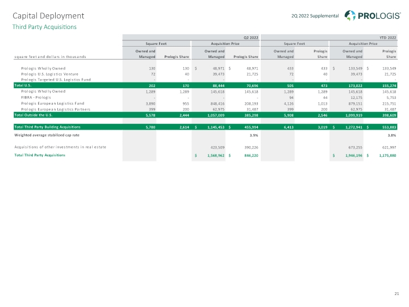Screen dimensions: 409x307
Task: Click the YTD share value 215,751
Action: (x=389, y=103)
